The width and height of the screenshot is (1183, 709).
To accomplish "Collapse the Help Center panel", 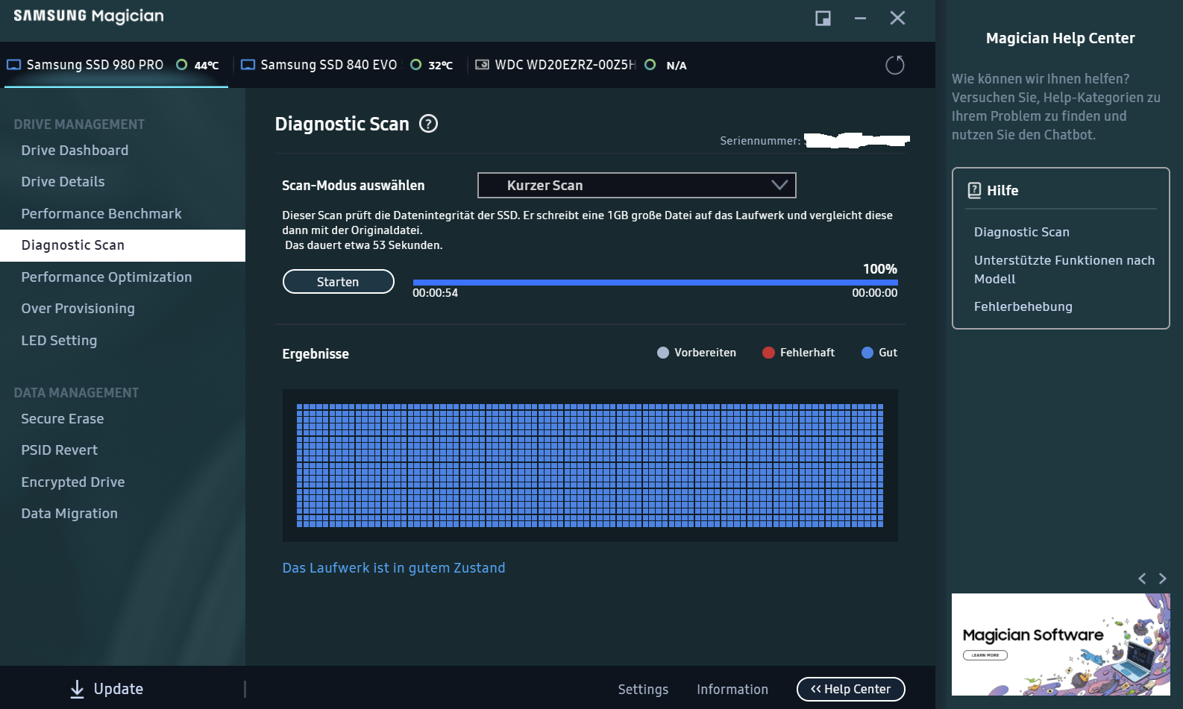I will coord(851,689).
